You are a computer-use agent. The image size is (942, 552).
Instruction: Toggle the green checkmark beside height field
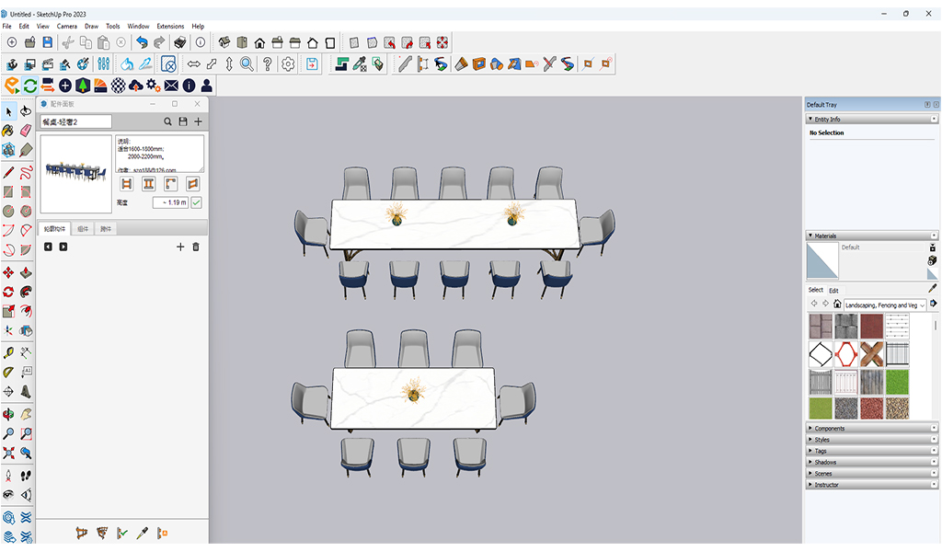coord(196,202)
